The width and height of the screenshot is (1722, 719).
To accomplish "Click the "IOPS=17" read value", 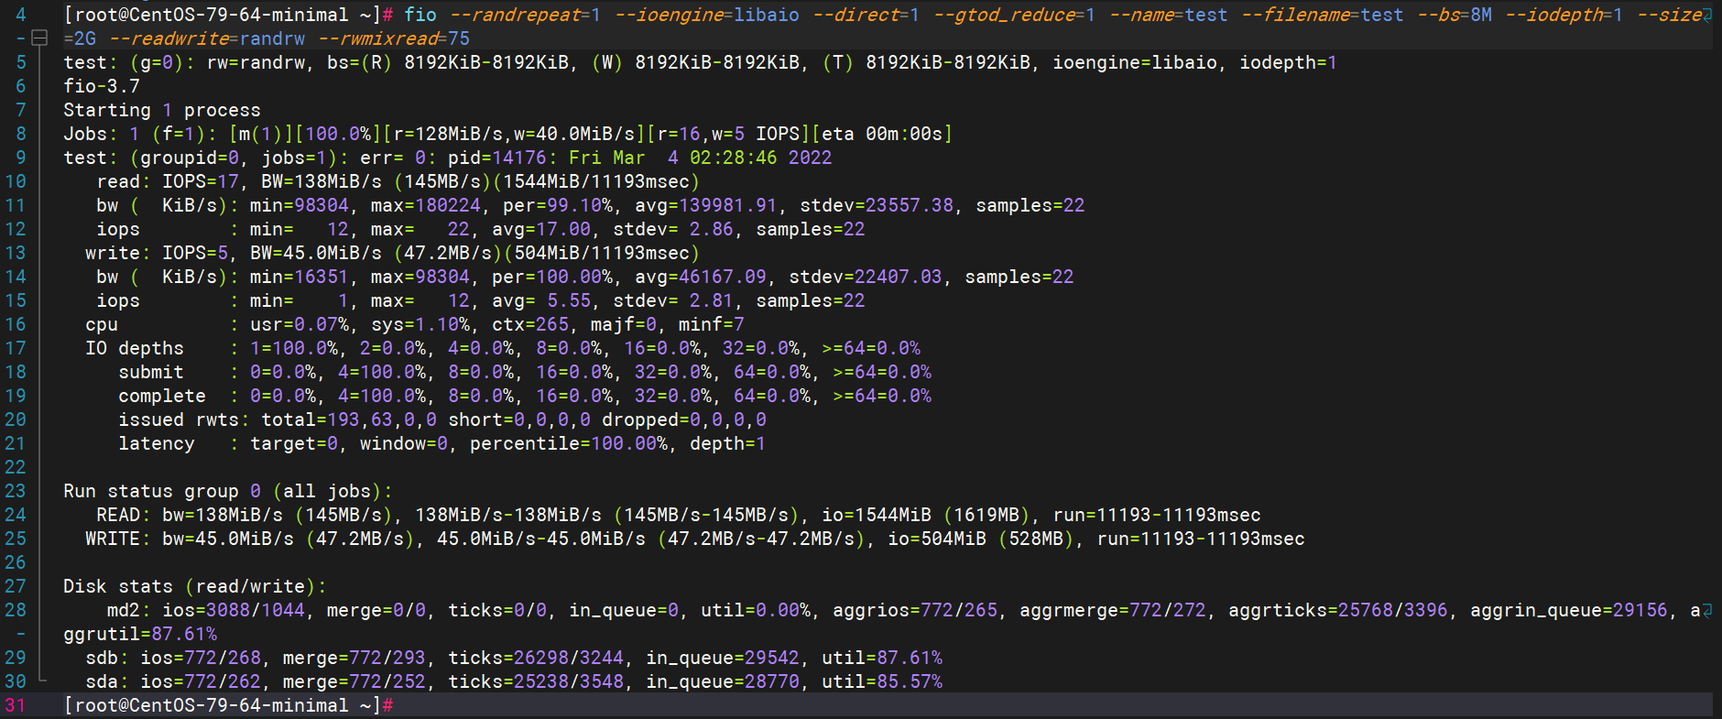I will click(x=201, y=181).
